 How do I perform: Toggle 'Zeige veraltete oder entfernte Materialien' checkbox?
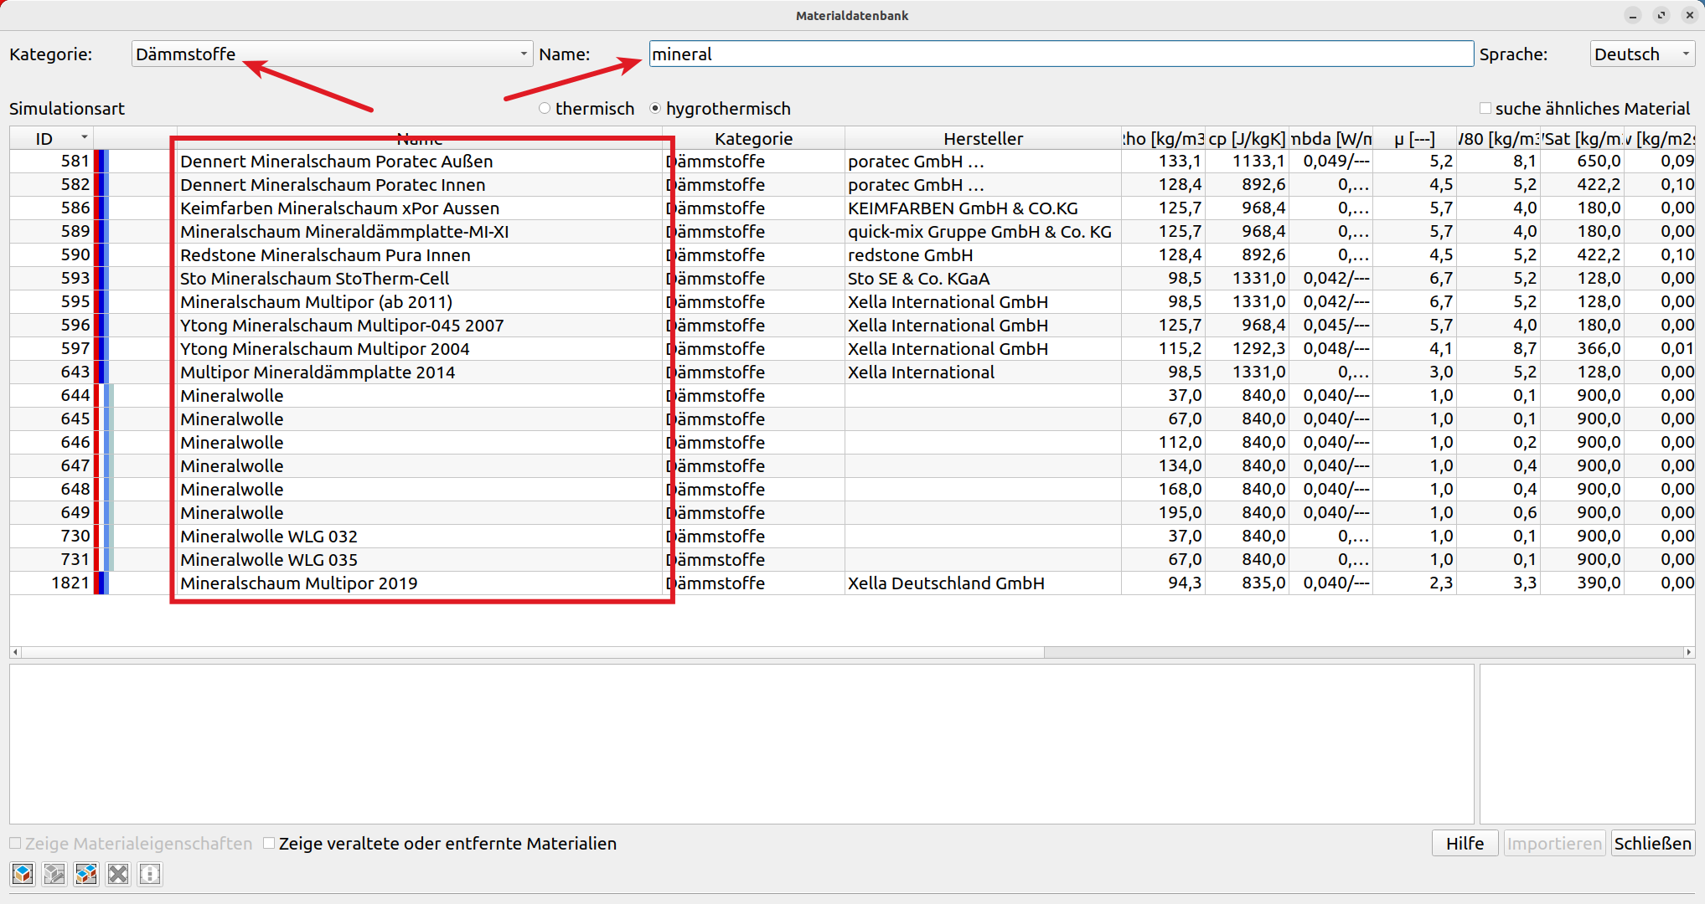[x=269, y=843]
